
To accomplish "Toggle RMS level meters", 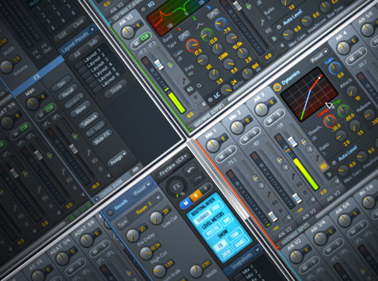I will [227, 219].
